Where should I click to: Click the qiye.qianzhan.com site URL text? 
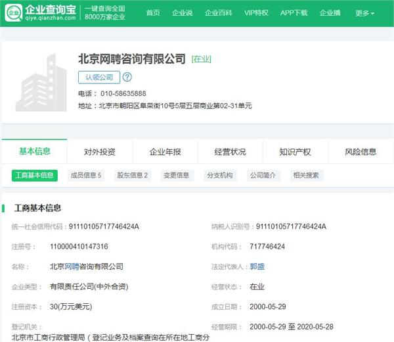click(51, 18)
